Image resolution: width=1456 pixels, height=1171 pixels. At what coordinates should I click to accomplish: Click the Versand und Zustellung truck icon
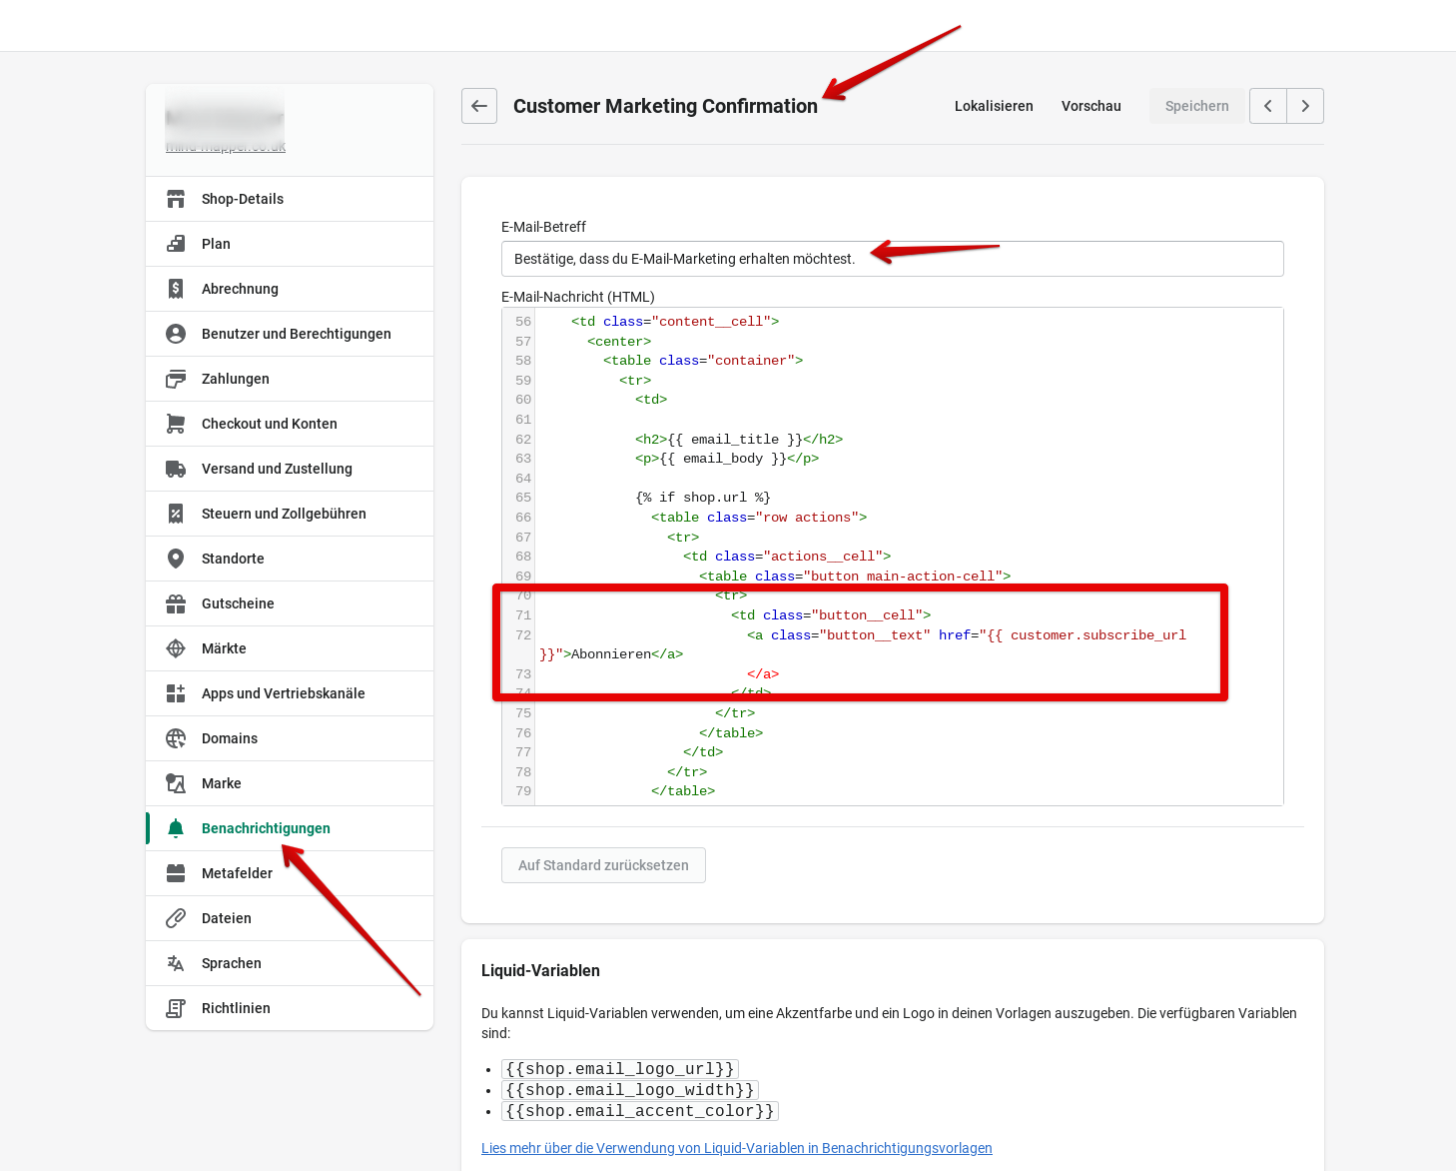(176, 469)
